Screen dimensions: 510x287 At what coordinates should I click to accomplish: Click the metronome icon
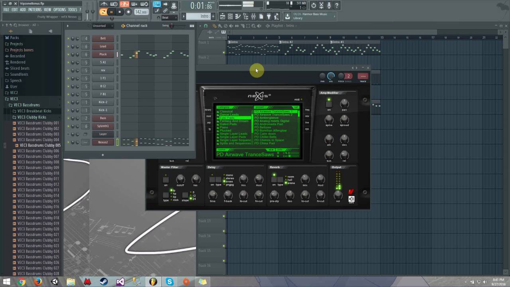(104, 4)
